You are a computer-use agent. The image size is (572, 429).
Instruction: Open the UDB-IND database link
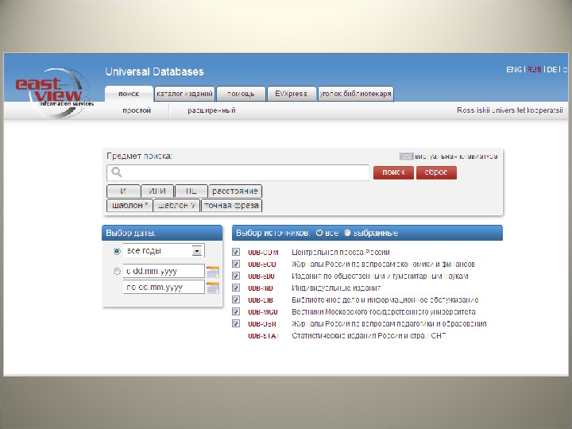pos(261,288)
